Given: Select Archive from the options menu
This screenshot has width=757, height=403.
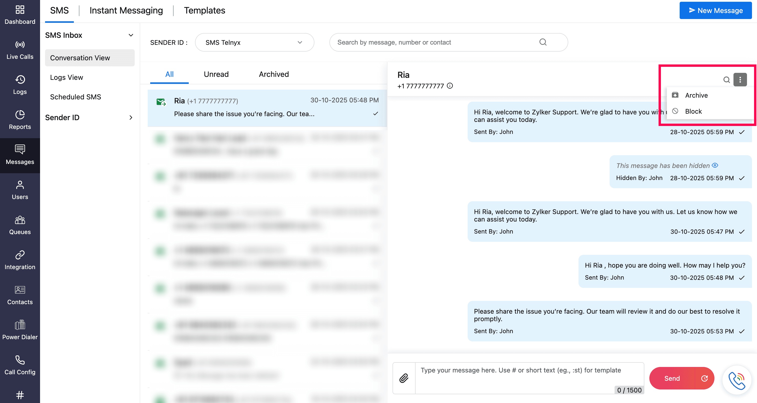Looking at the screenshot, I should point(696,95).
